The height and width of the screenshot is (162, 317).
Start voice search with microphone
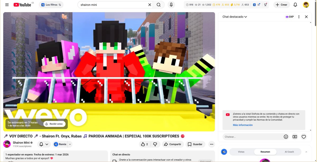click(171, 5)
